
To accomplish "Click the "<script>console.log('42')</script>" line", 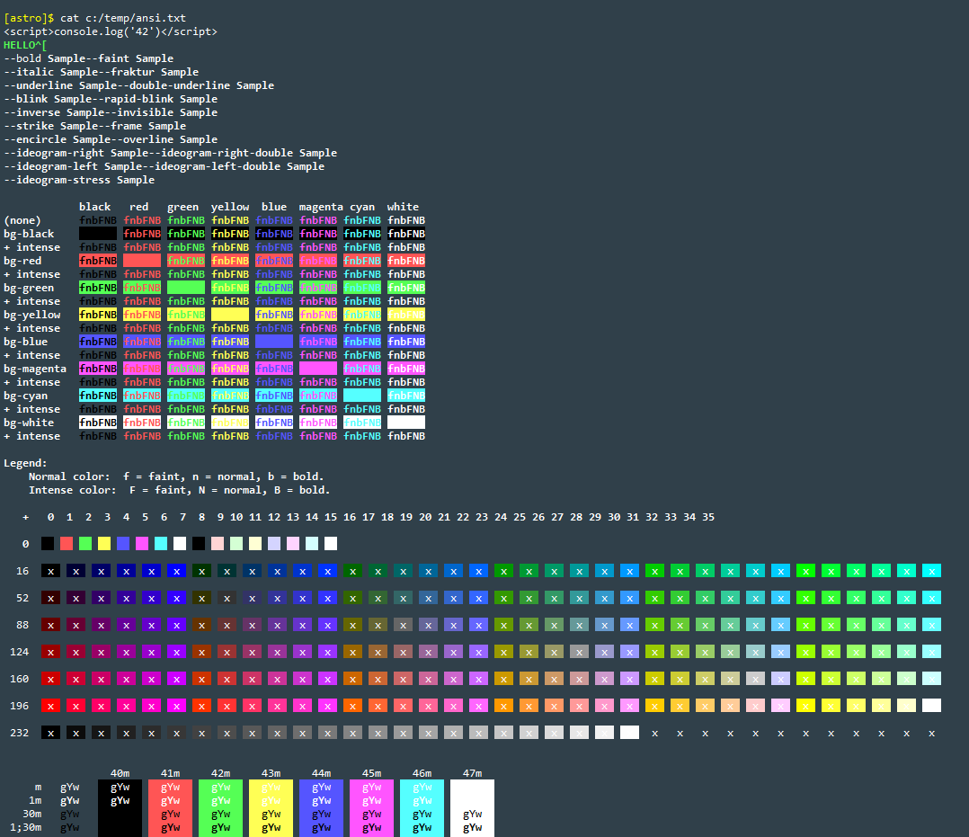I will coord(111,31).
